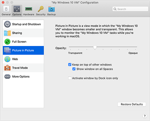Click the "Opaque" slider label
The height and width of the screenshot is (121, 150).
coord(133,53)
